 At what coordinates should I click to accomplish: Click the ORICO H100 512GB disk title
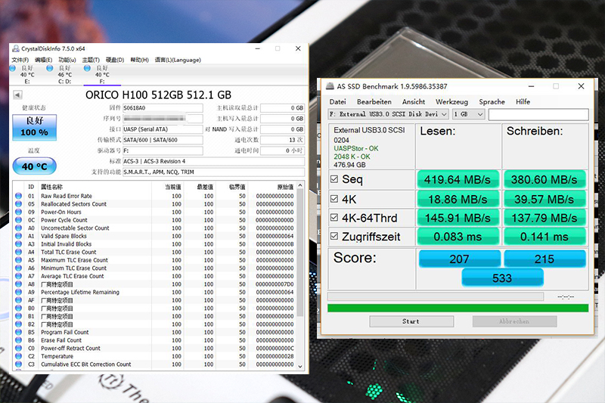coord(158,95)
